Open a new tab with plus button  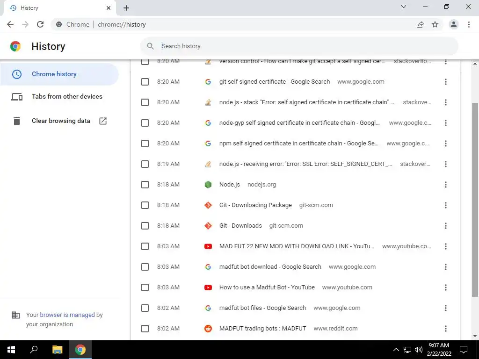[x=126, y=8]
